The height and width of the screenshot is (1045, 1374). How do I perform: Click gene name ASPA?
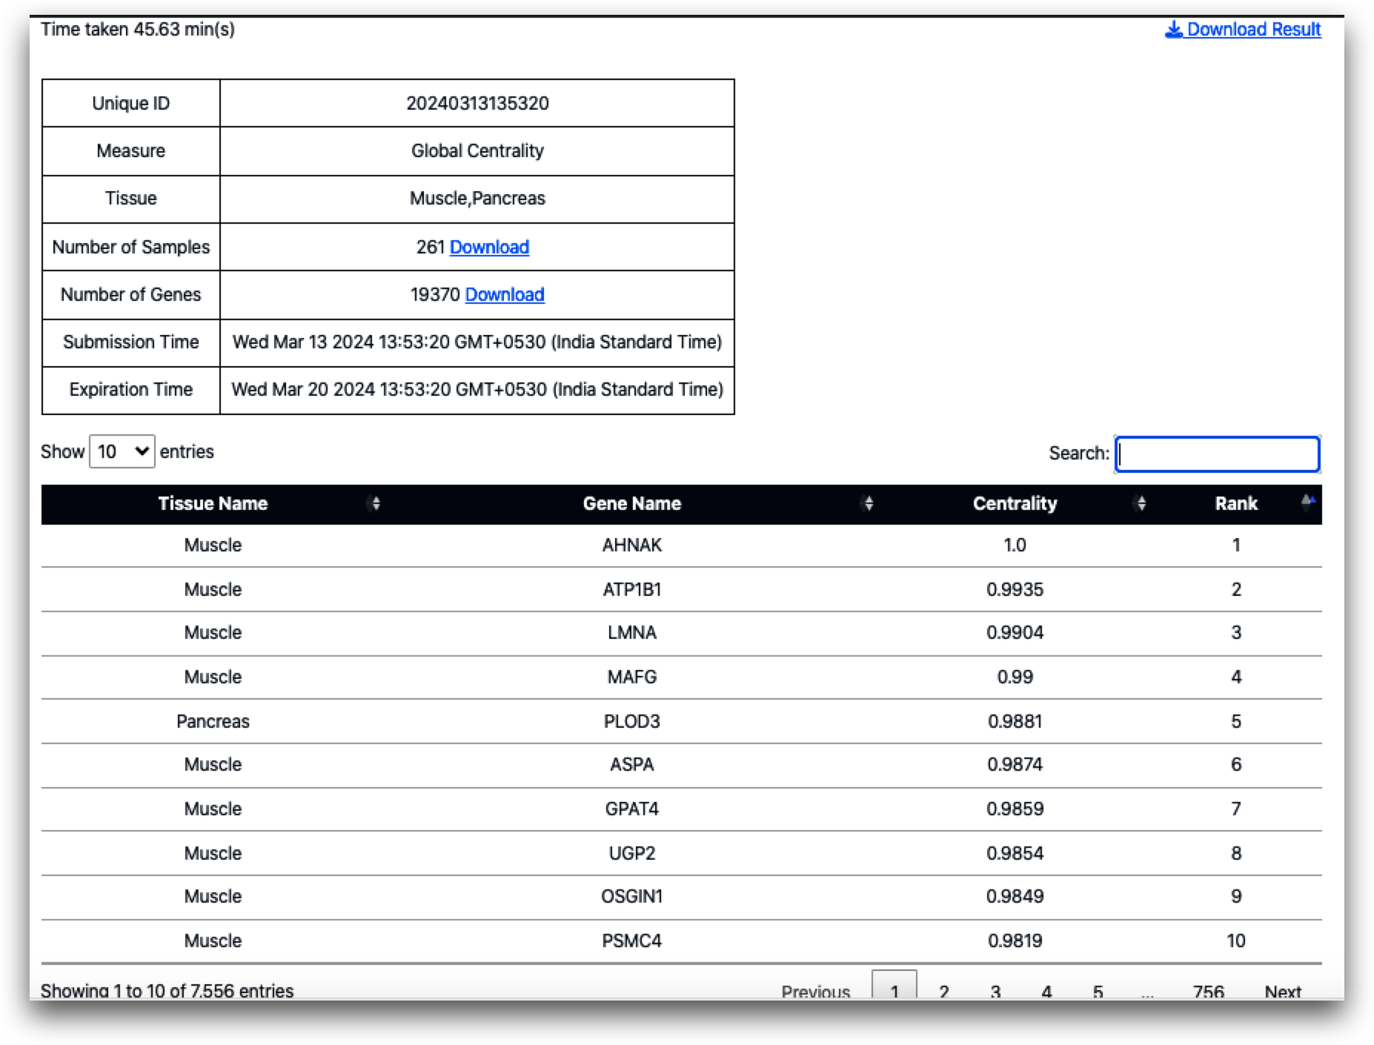tap(632, 765)
